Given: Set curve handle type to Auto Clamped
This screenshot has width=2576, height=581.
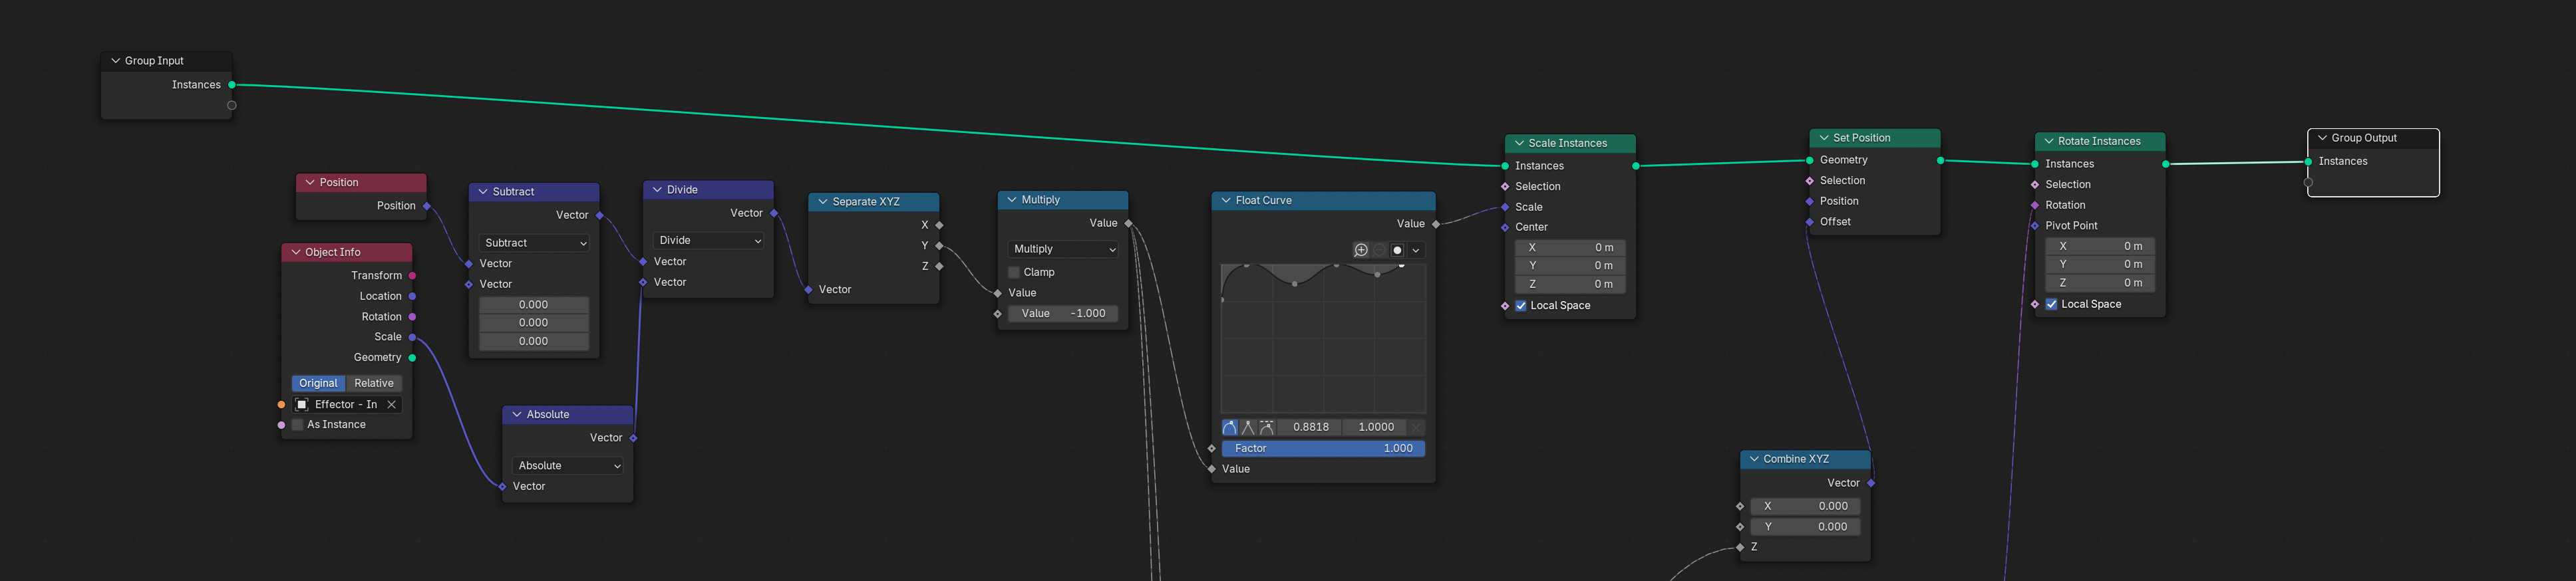Looking at the screenshot, I should pyautogui.click(x=1267, y=427).
